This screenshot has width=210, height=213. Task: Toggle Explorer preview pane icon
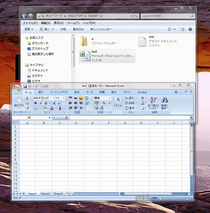(182, 29)
